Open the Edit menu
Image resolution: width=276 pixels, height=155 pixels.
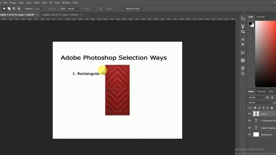pos(5,3)
